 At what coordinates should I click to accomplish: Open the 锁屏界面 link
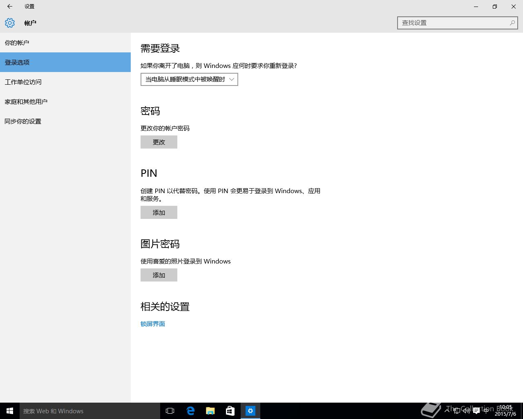(x=153, y=324)
